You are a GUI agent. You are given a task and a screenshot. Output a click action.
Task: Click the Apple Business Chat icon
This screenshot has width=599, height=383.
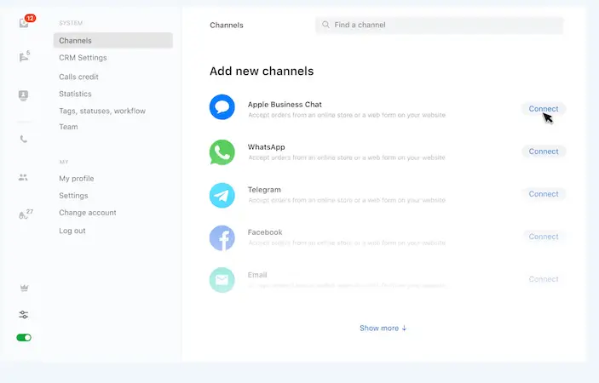point(222,107)
